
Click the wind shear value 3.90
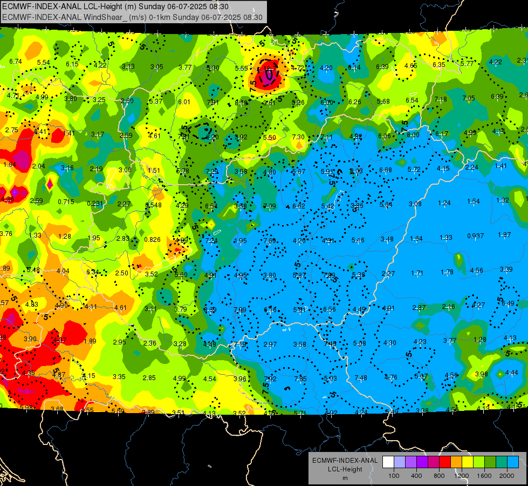[30, 339]
